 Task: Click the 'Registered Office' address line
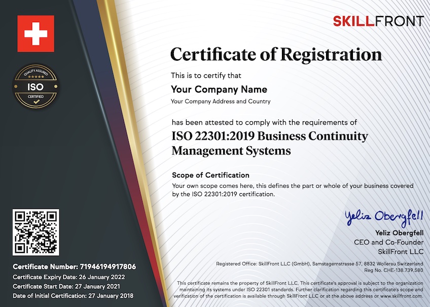coord(319,264)
